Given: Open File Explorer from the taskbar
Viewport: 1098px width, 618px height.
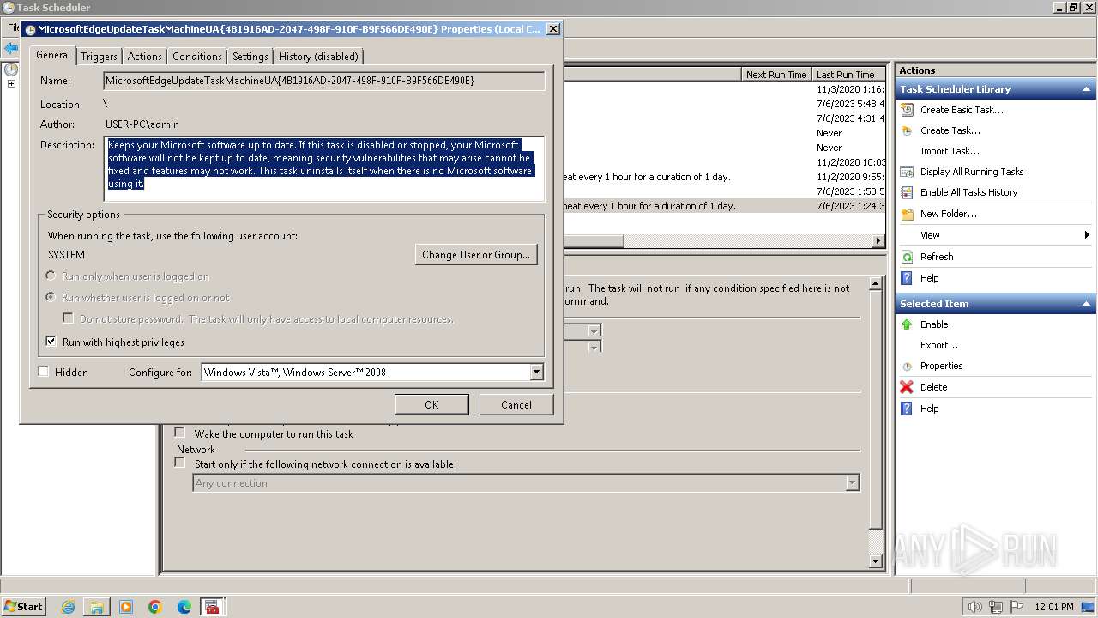Looking at the screenshot, I should [97, 607].
